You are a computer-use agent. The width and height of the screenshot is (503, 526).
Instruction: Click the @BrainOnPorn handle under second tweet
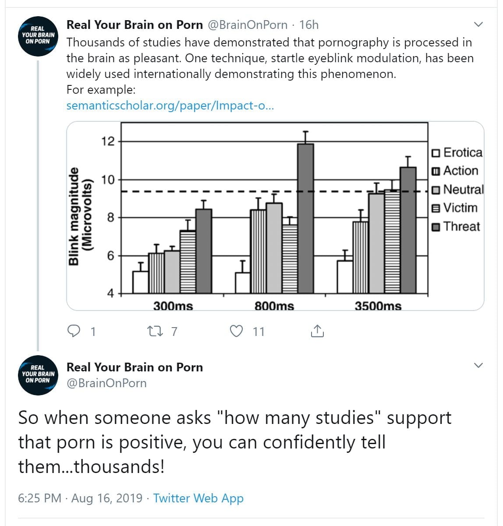click(x=106, y=383)
